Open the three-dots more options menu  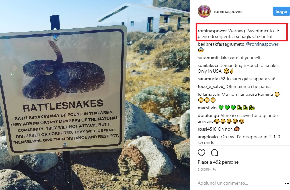click(287, 183)
